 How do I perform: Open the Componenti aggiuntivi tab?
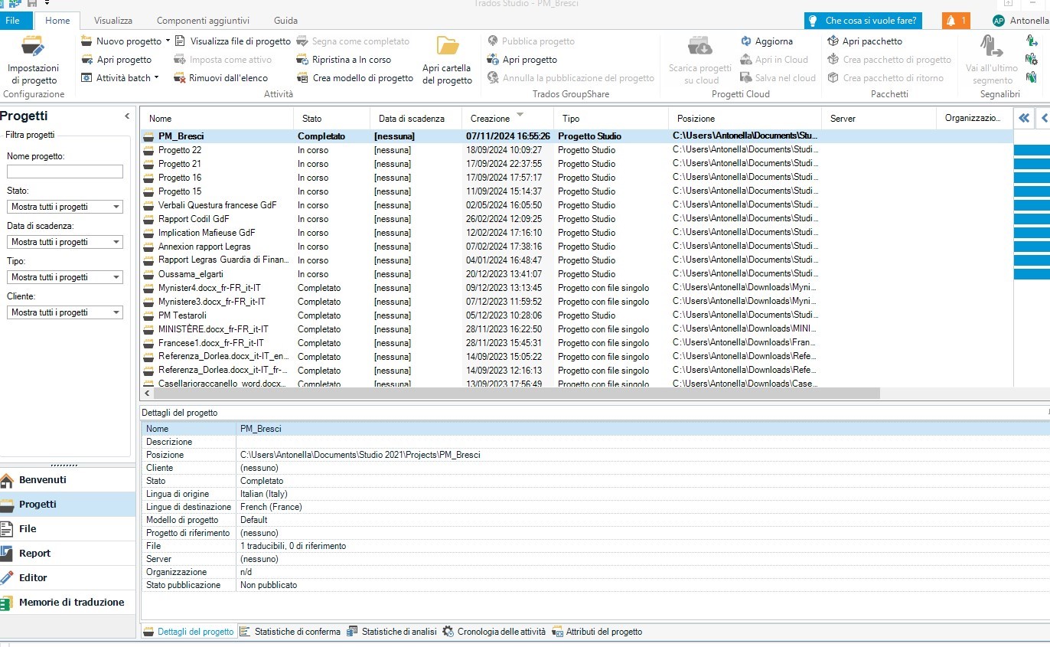point(203,21)
